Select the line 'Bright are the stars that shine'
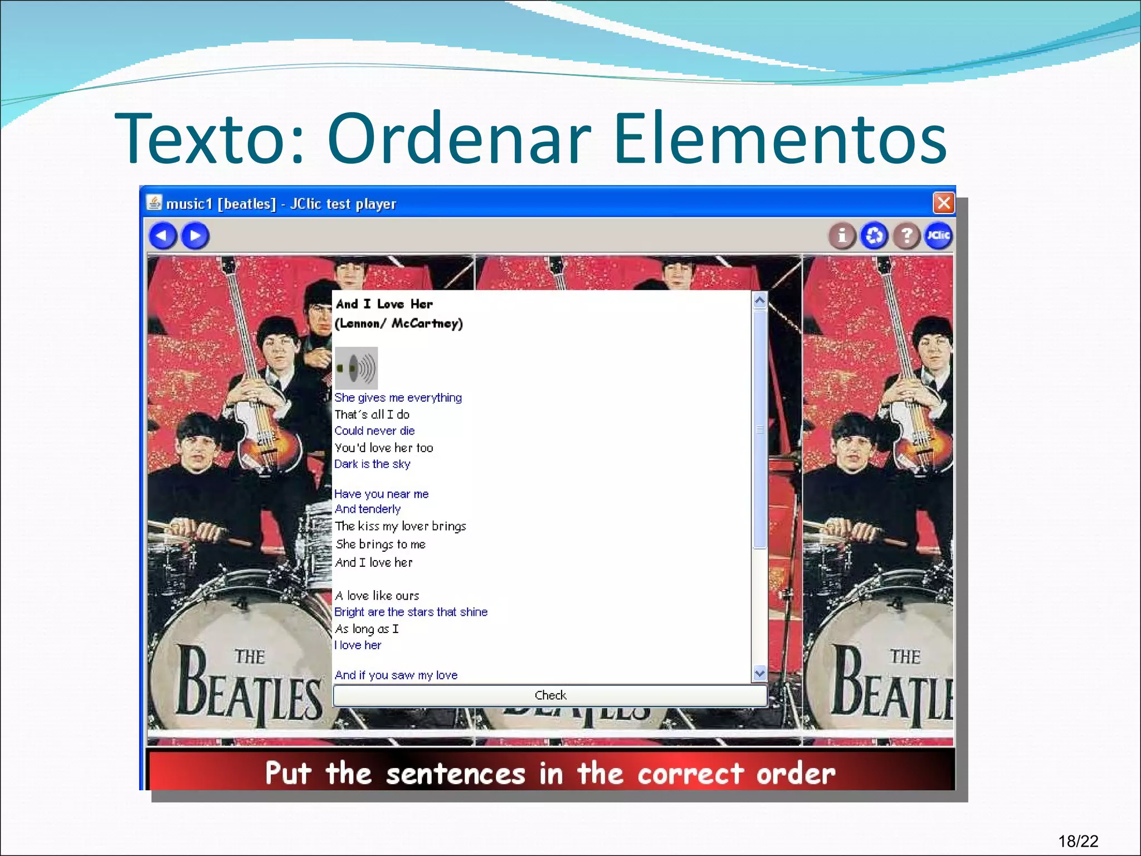The width and height of the screenshot is (1141, 856). 411,612
